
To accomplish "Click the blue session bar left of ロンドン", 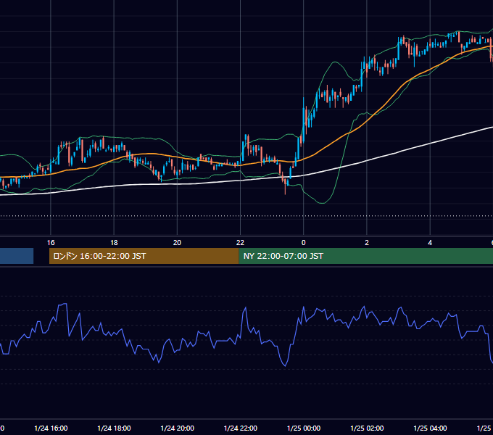I will click(17, 256).
